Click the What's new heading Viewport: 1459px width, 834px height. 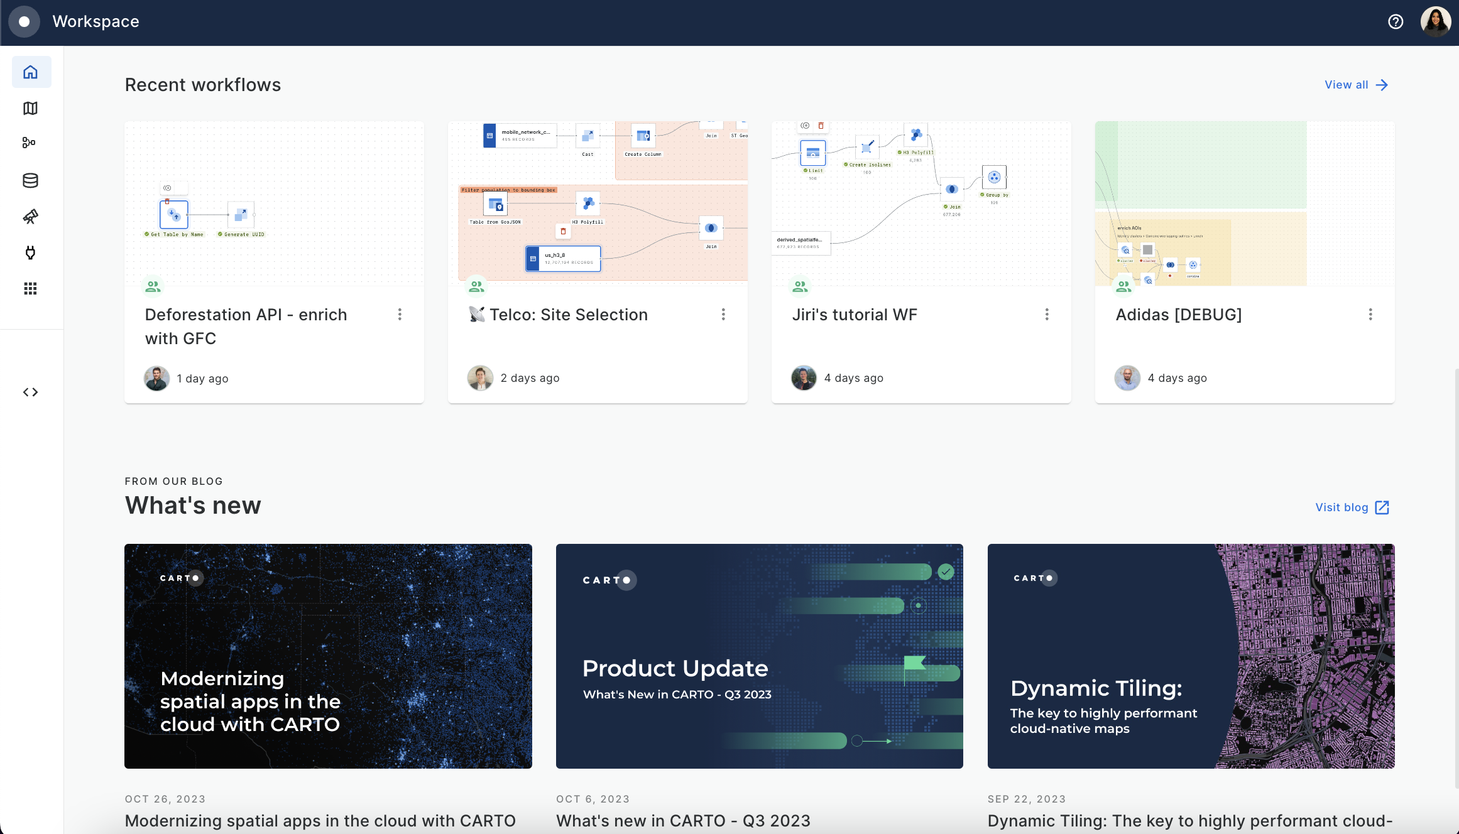pyautogui.click(x=193, y=506)
